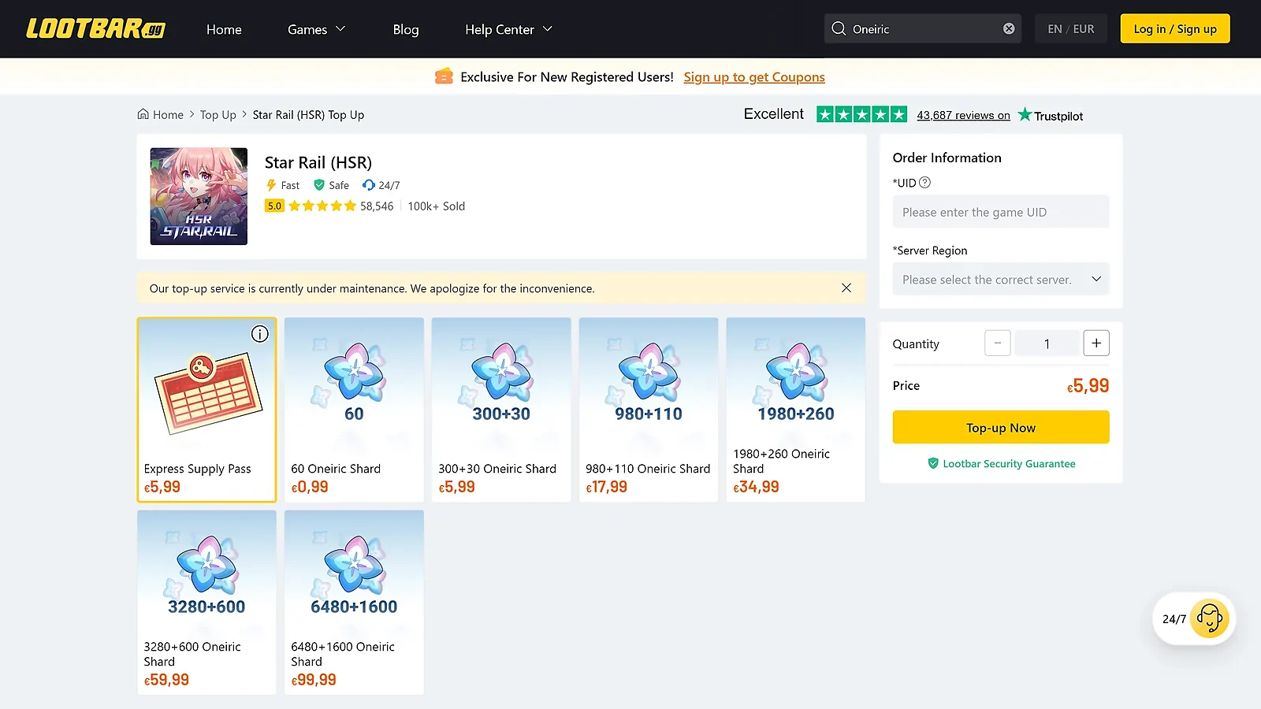The width and height of the screenshot is (1261, 709).
Task: Click the Star Rail game thumbnail
Action: 199,196
